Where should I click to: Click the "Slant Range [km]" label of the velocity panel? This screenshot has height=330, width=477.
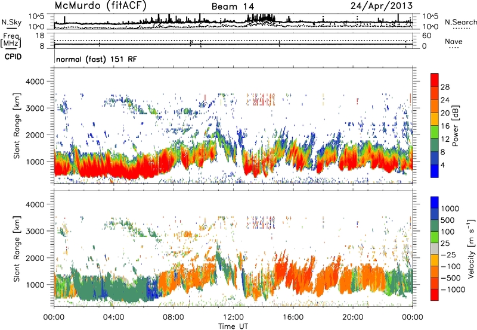(17, 248)
